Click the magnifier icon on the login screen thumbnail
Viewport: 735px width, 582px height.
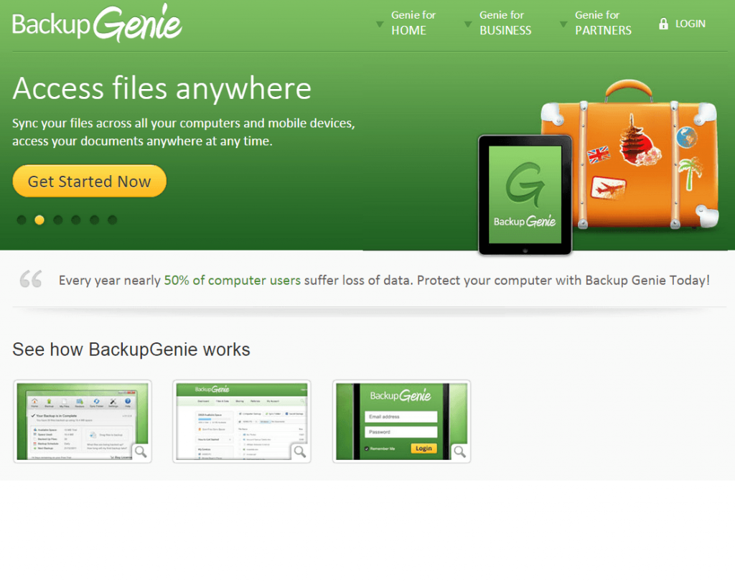459,452
